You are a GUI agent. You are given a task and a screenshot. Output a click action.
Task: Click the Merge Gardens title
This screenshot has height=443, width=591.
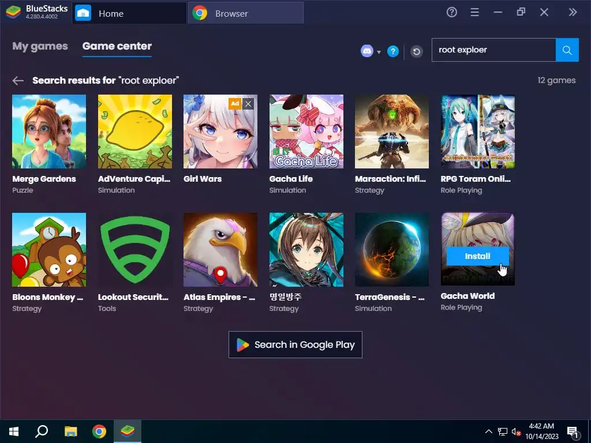(44, 179)
